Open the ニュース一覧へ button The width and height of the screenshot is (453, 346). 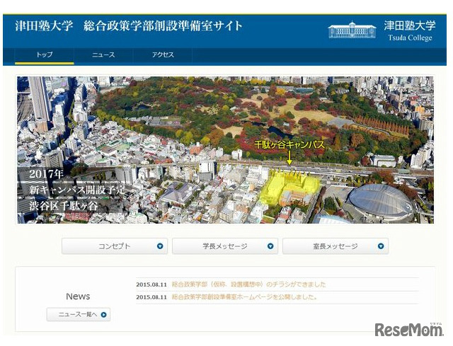coord(79,315)
